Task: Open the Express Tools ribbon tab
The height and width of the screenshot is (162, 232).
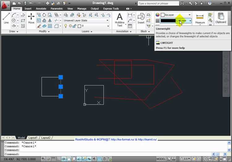Action: (x=111, y=9)
